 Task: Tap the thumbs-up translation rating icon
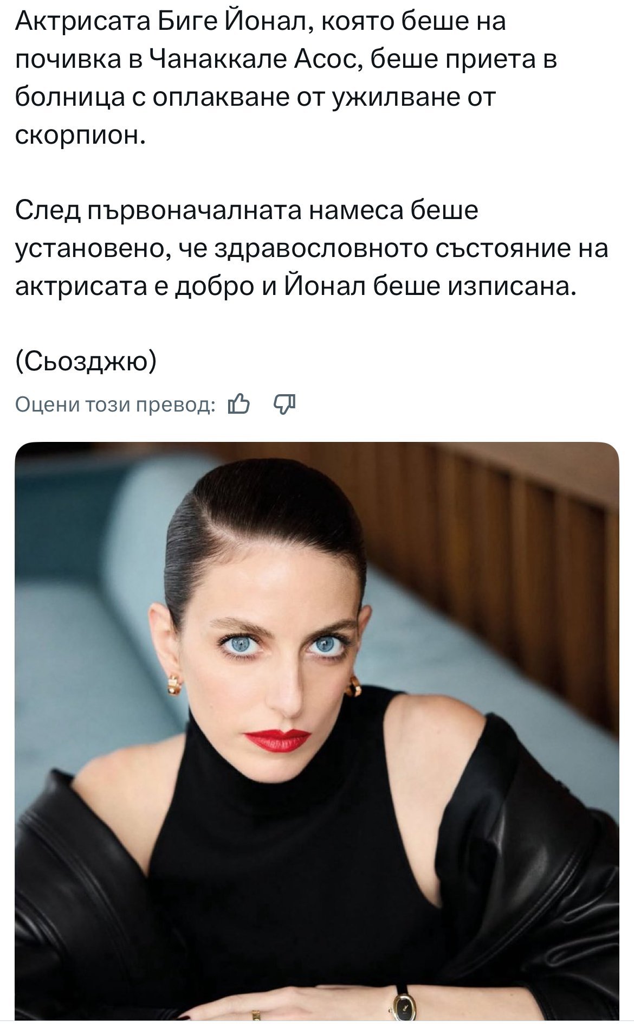pos(239,404)
